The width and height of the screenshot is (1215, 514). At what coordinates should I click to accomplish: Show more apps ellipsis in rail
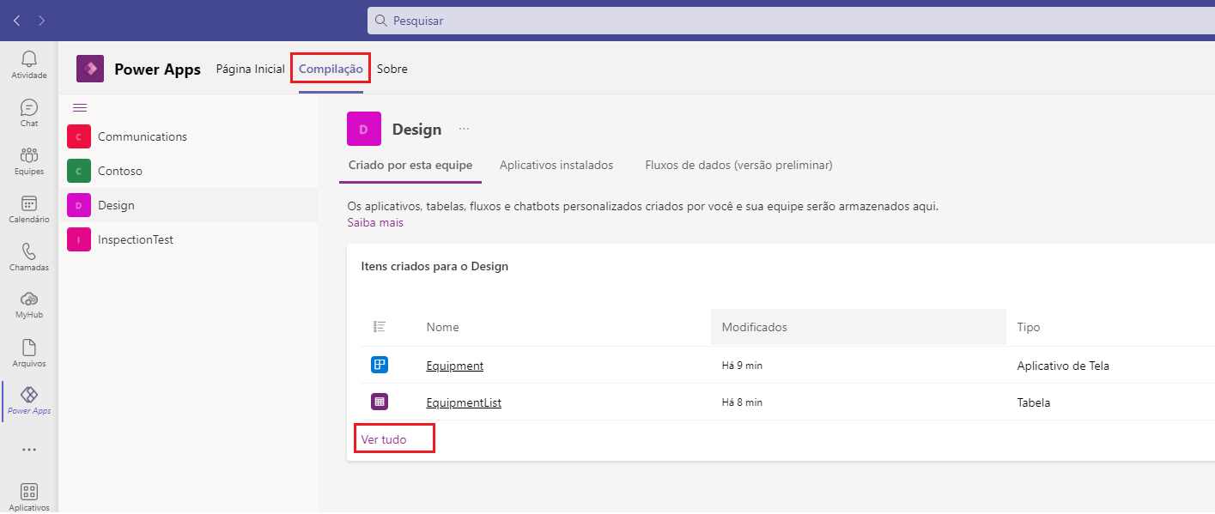pos(29,449)
